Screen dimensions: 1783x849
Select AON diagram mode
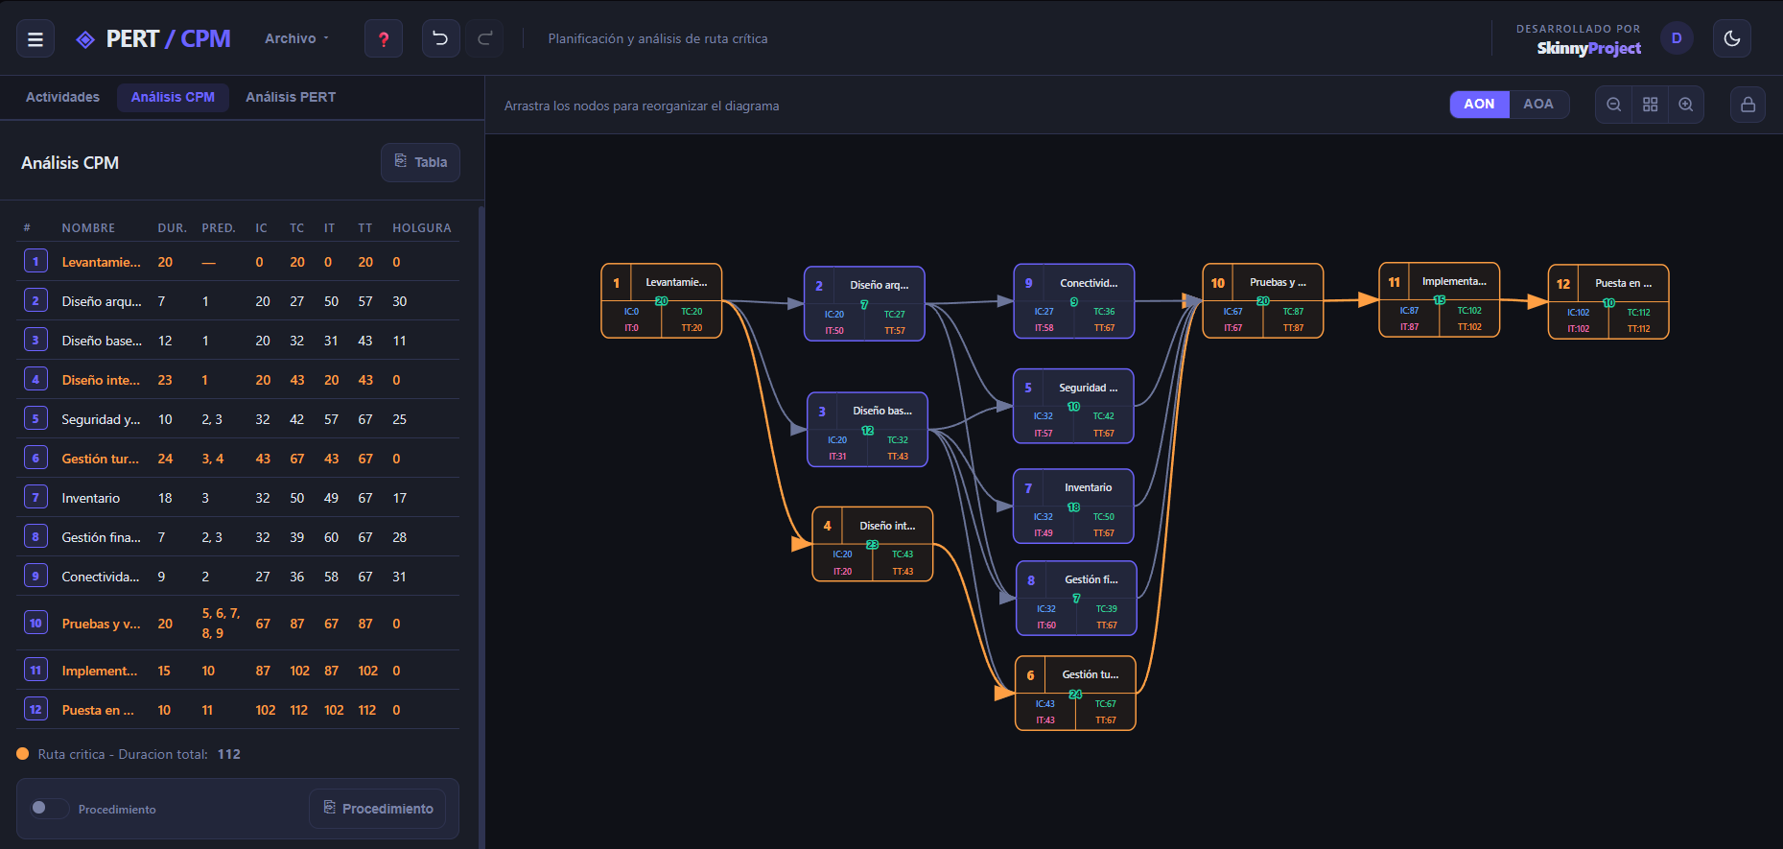coord(1479,104)
